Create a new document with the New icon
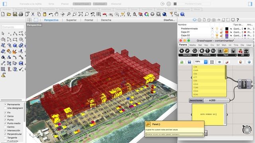 click(x=3, y=14)
